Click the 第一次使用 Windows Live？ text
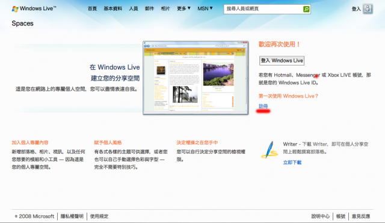The width and height of the screenshot is (385, 223). 288,96
